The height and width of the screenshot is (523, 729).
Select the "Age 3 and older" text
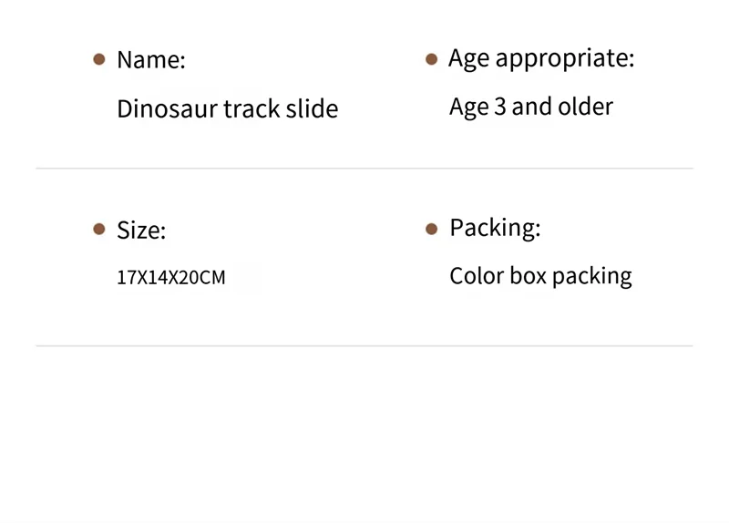coord(531,107)
